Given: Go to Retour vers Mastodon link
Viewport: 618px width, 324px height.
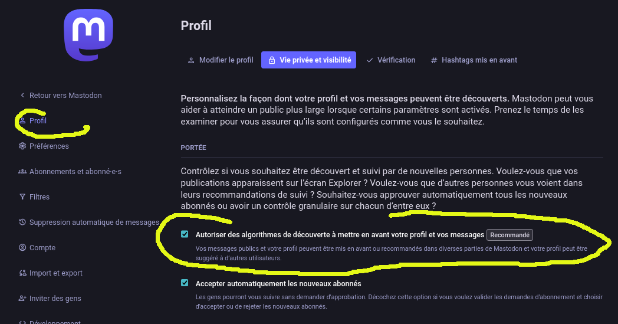Looking at the screenshot, I should [x=65, y=95].
